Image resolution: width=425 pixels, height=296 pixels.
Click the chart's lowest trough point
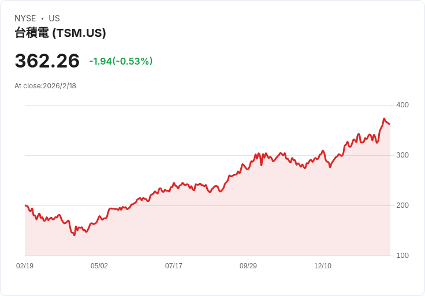(74, 235)
